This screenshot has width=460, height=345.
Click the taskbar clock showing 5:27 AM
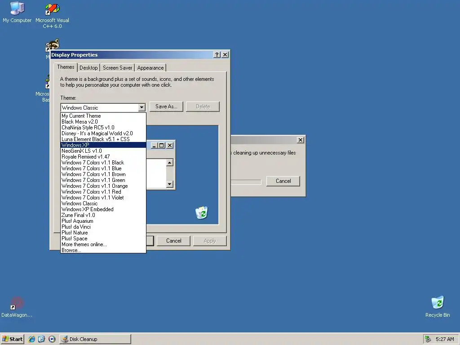(445, 339)
